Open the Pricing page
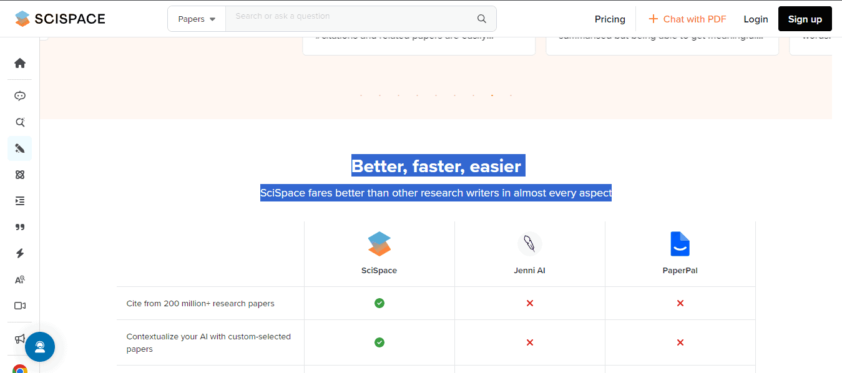The width and height of the screenshot is (842, 373). tap(610, 19)
